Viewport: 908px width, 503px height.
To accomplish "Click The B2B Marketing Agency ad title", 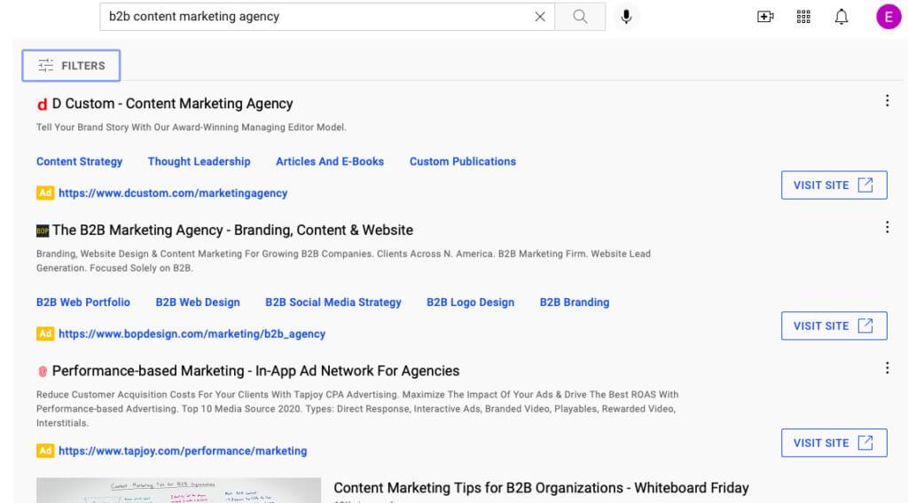I will 233,230.
